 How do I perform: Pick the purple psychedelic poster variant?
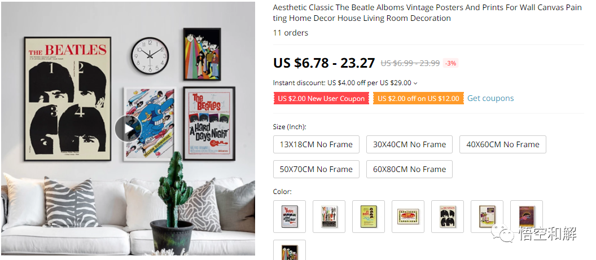click(x=527, y=217)
